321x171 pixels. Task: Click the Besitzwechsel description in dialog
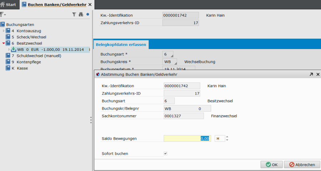click(x=220, y=101)
